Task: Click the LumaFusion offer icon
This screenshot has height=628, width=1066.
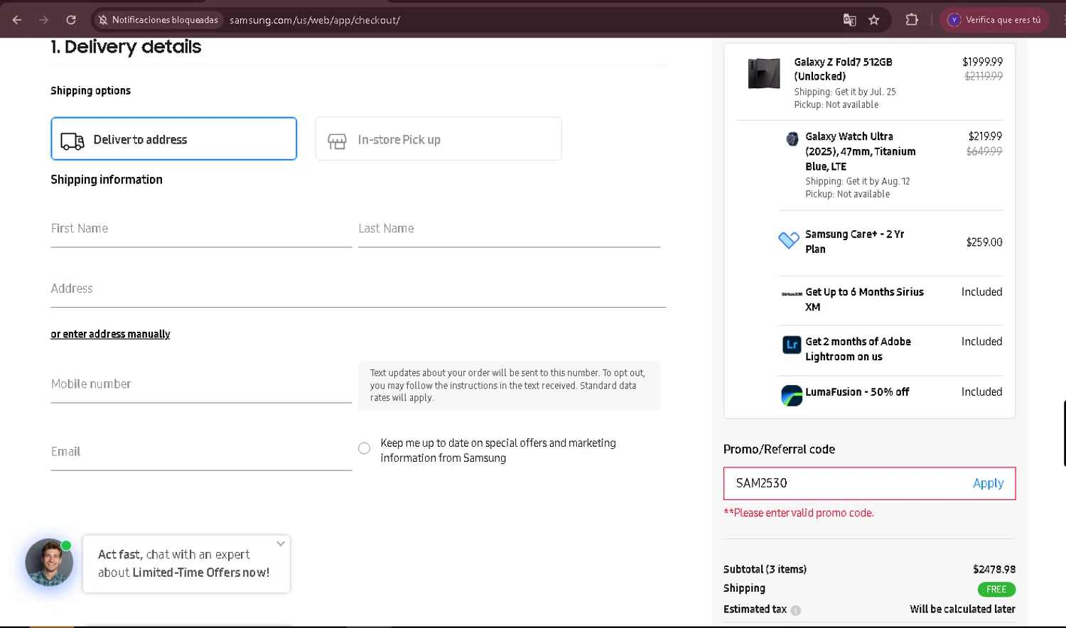Action: [x=792, y=395]
